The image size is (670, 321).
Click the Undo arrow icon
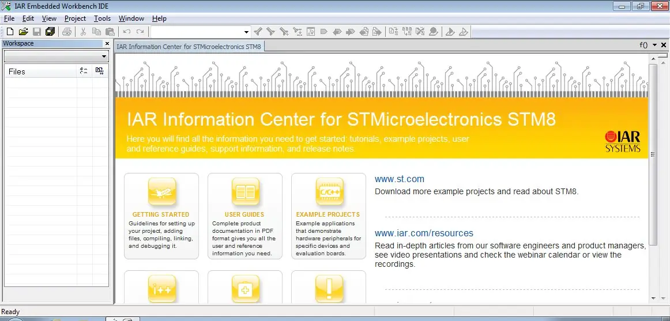[126, 32]
